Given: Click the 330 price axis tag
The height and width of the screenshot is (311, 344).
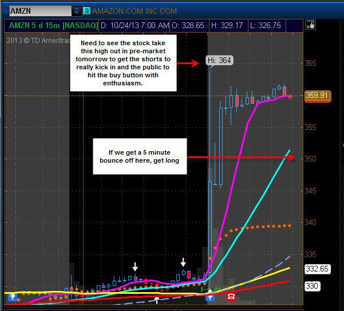Looking at the screenshot, I should tap(312, 286).
